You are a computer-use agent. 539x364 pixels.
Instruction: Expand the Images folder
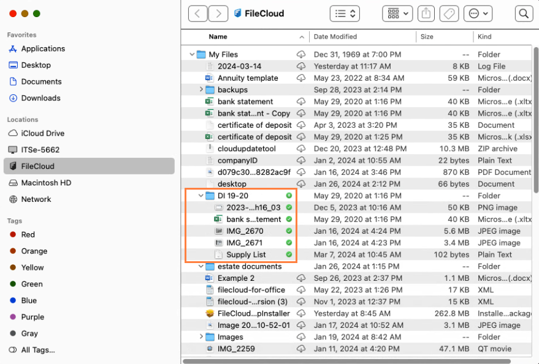[x=201, y=337]
